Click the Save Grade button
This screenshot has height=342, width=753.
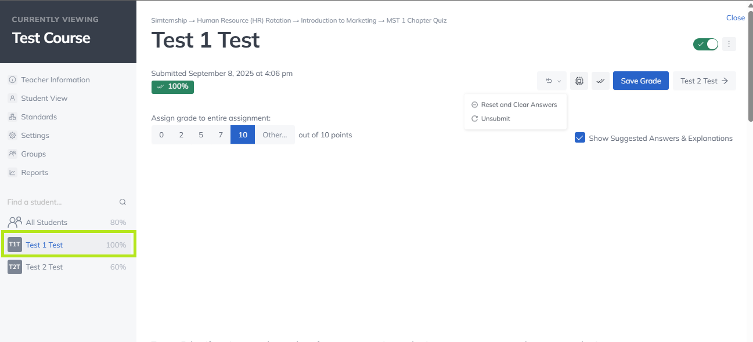pos(640,81)
